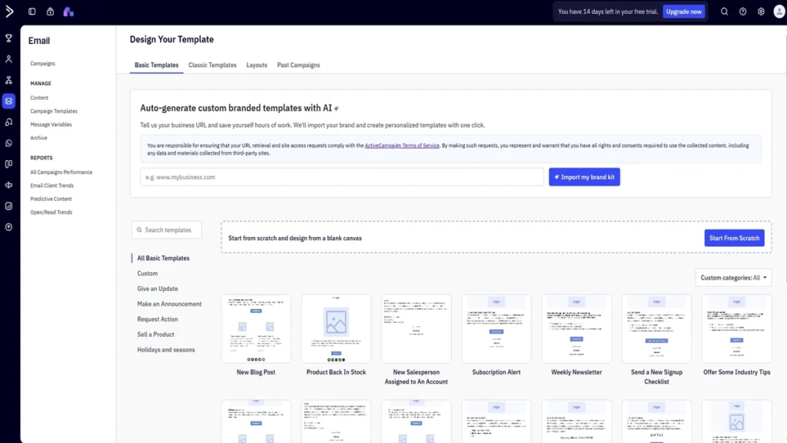Open Email Client Trends report
Viewport: 787px width, 443px height.
51,186
